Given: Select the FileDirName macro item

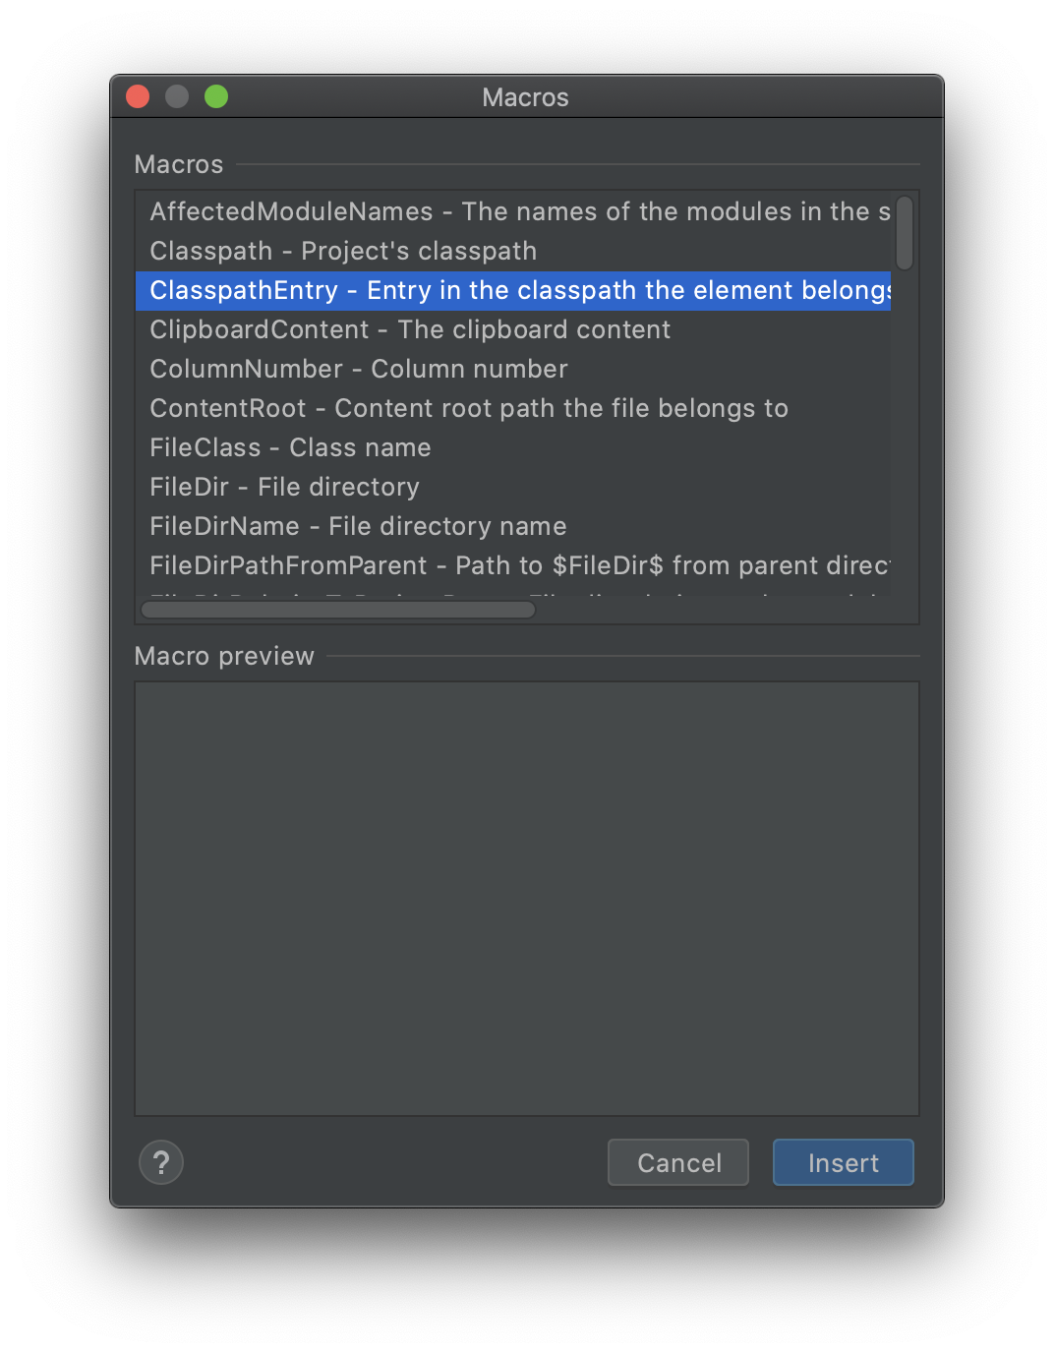Looking at the screenshot, I should (513, 526).
